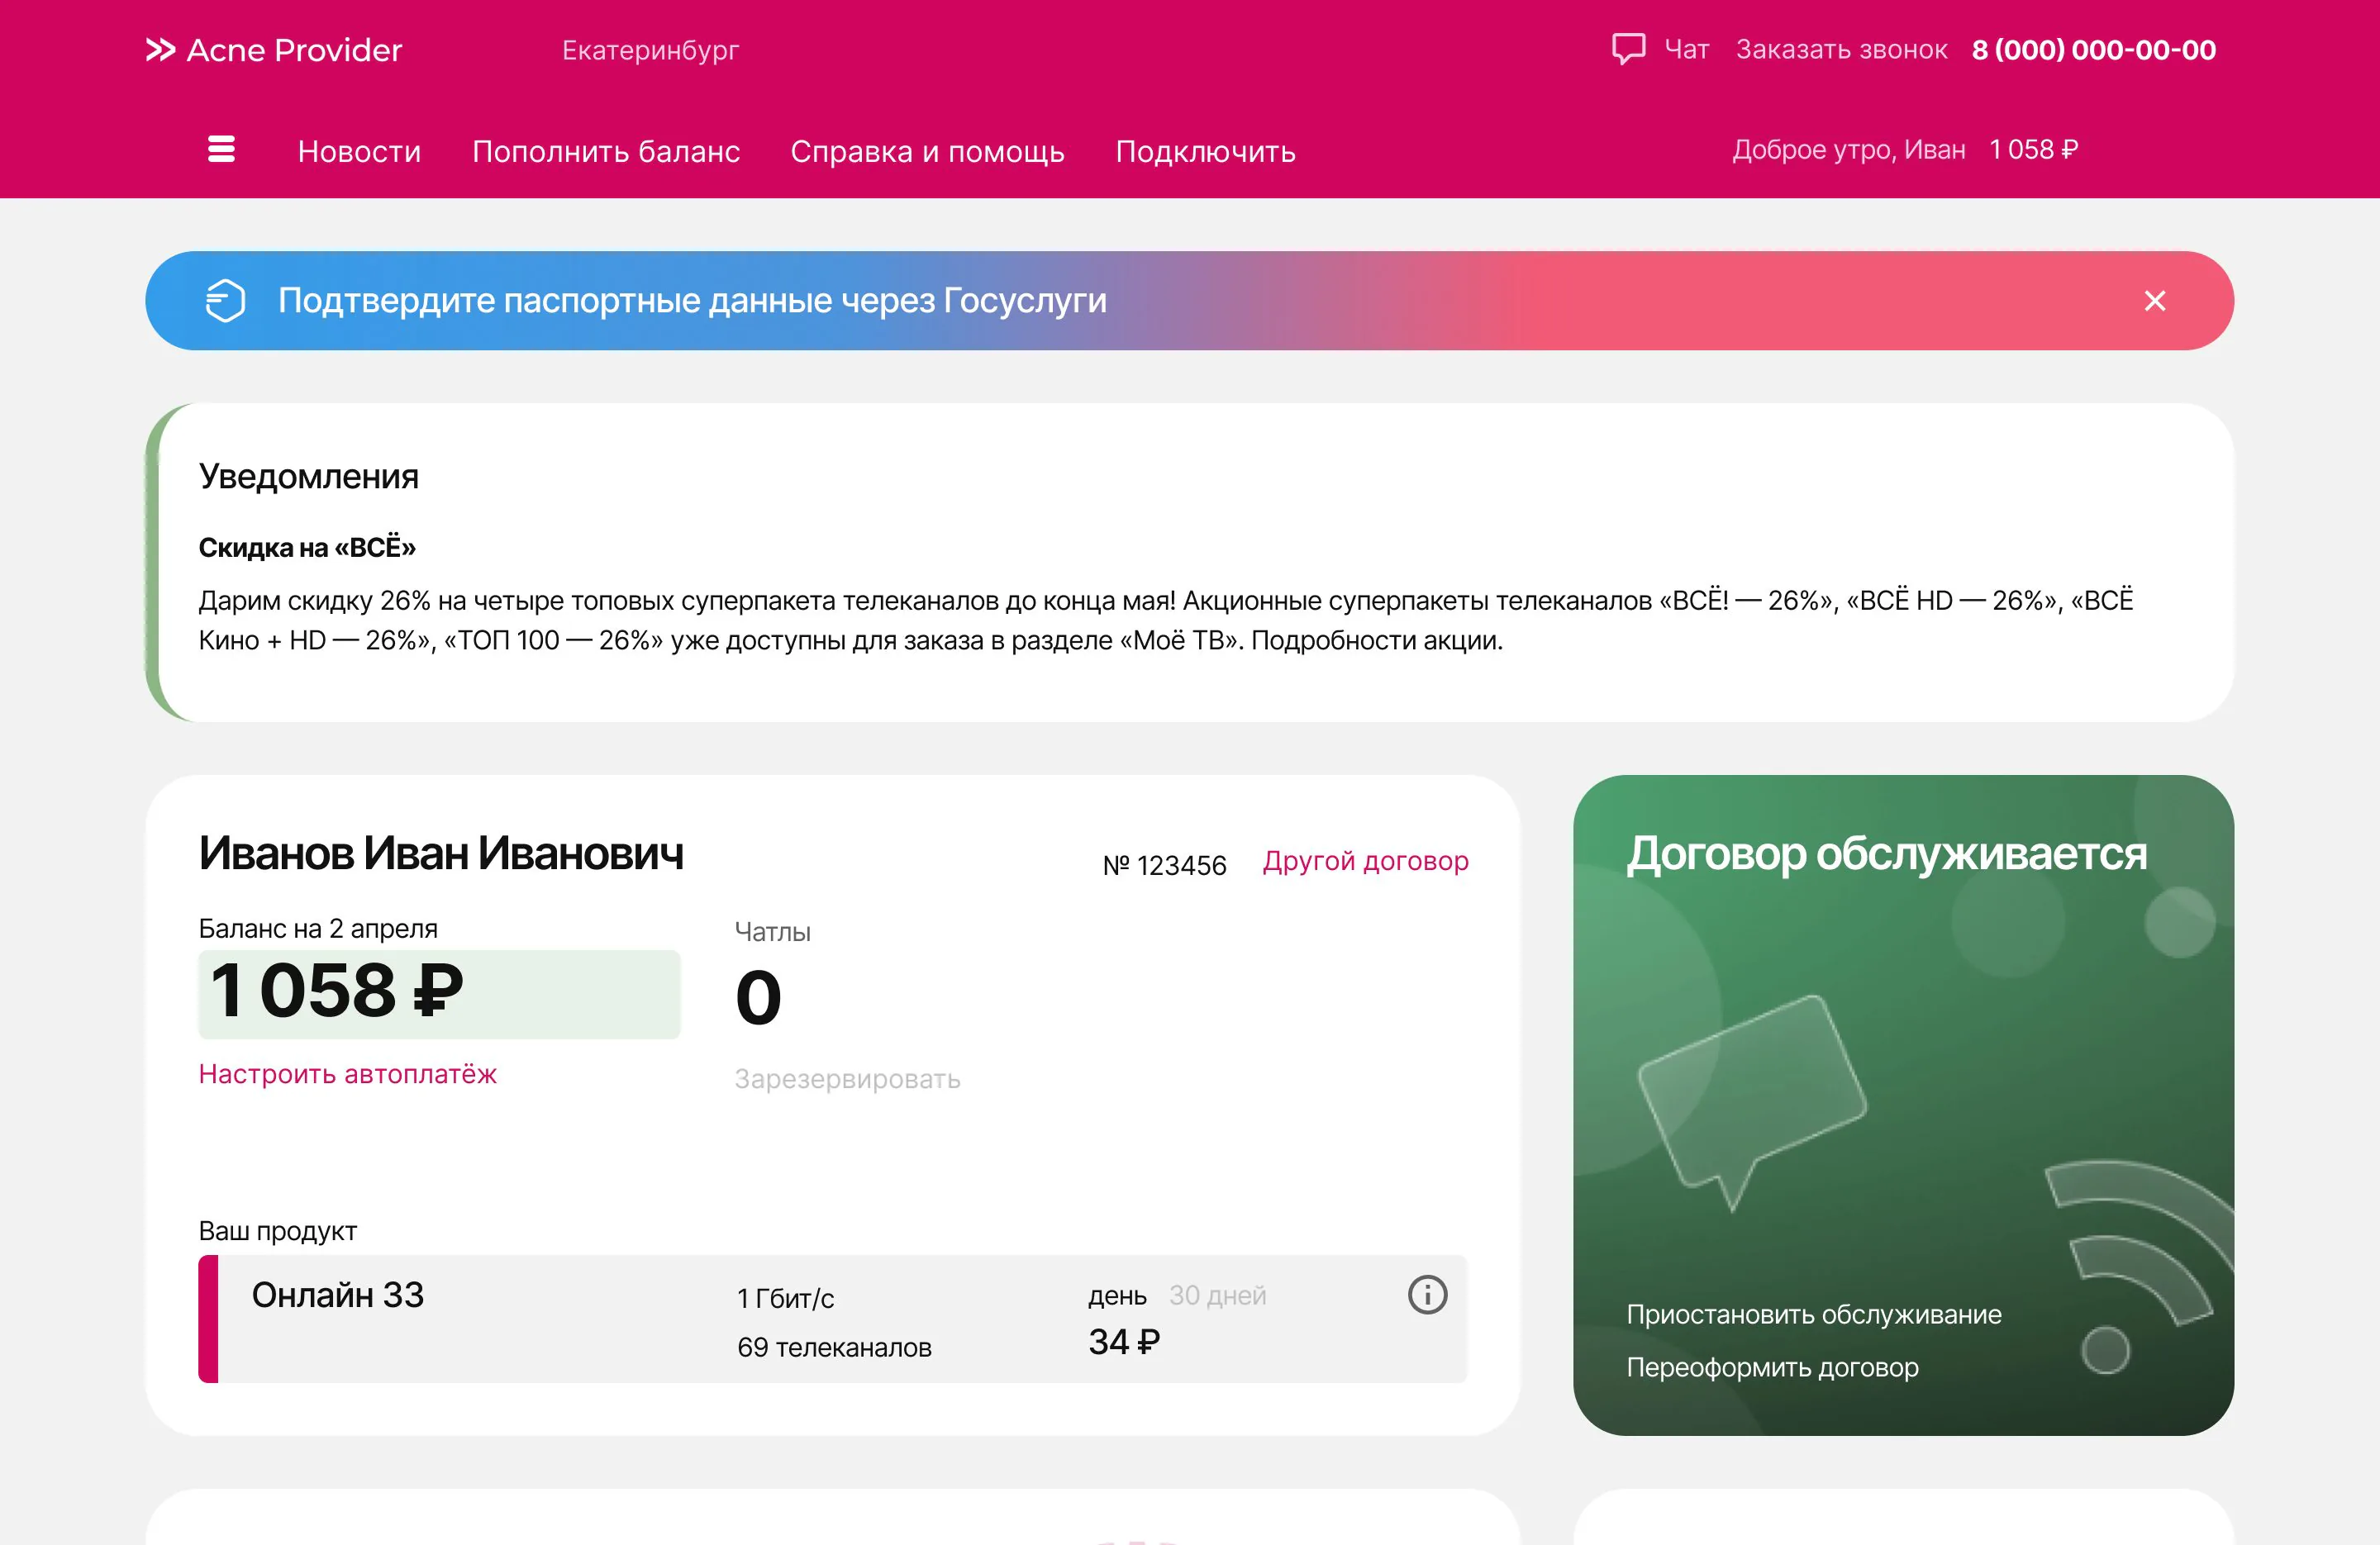
Task: Go to Пополнить баланс
Action: pos(606,151)
